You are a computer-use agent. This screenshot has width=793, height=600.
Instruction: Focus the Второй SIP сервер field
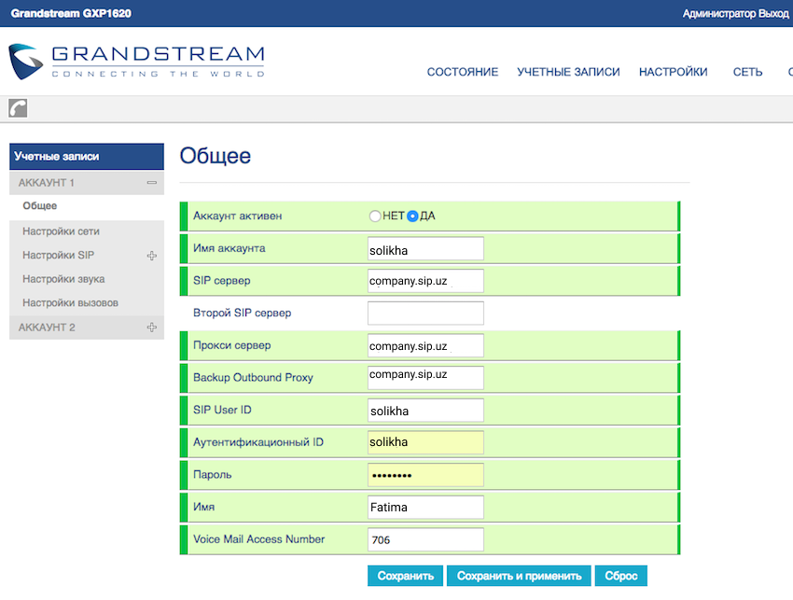click(x=425, y=314)
